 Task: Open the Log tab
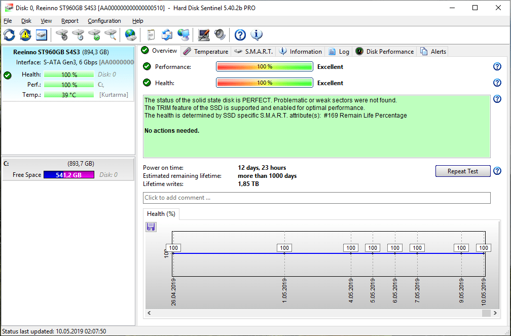[339, 52]
